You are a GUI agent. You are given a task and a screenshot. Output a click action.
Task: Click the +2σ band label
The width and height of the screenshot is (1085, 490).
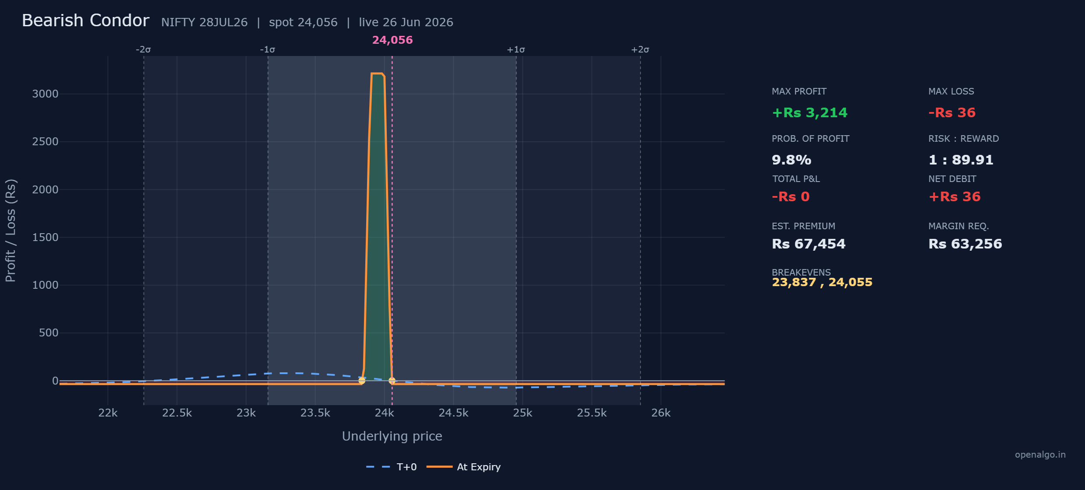coord(640,49)
